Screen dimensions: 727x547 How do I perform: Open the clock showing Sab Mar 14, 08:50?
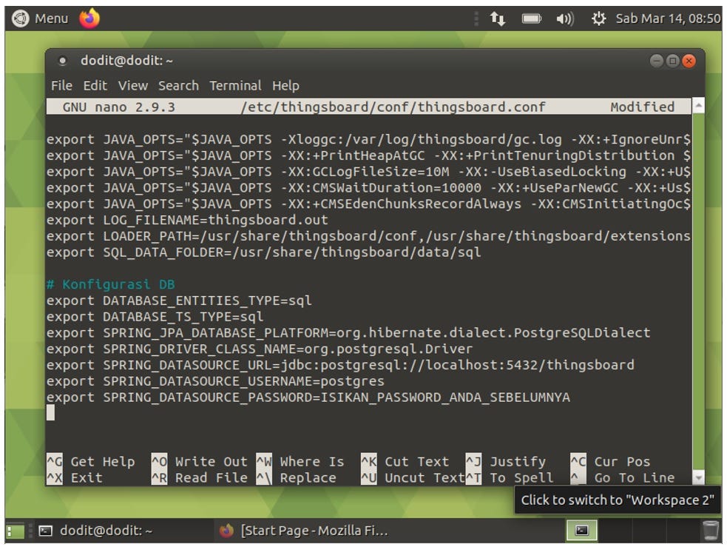click(x=668, y=19)
